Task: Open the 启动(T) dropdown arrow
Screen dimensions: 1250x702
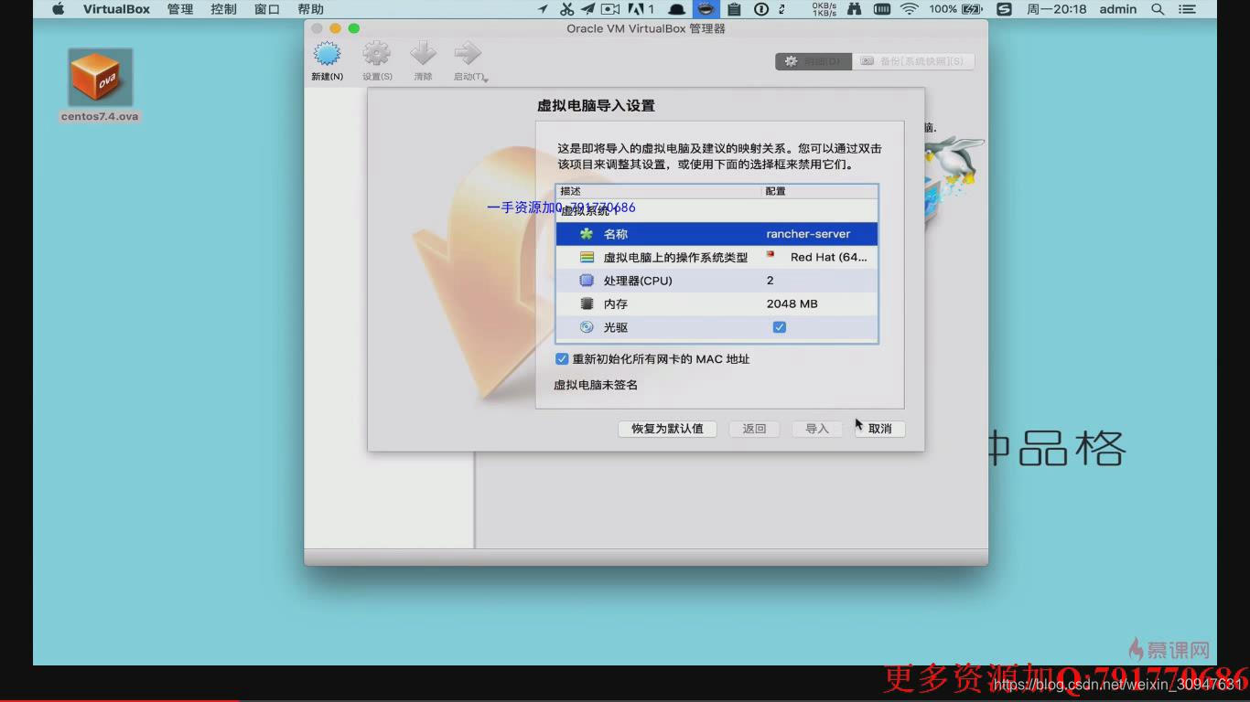Action: (x=486, y=80)
